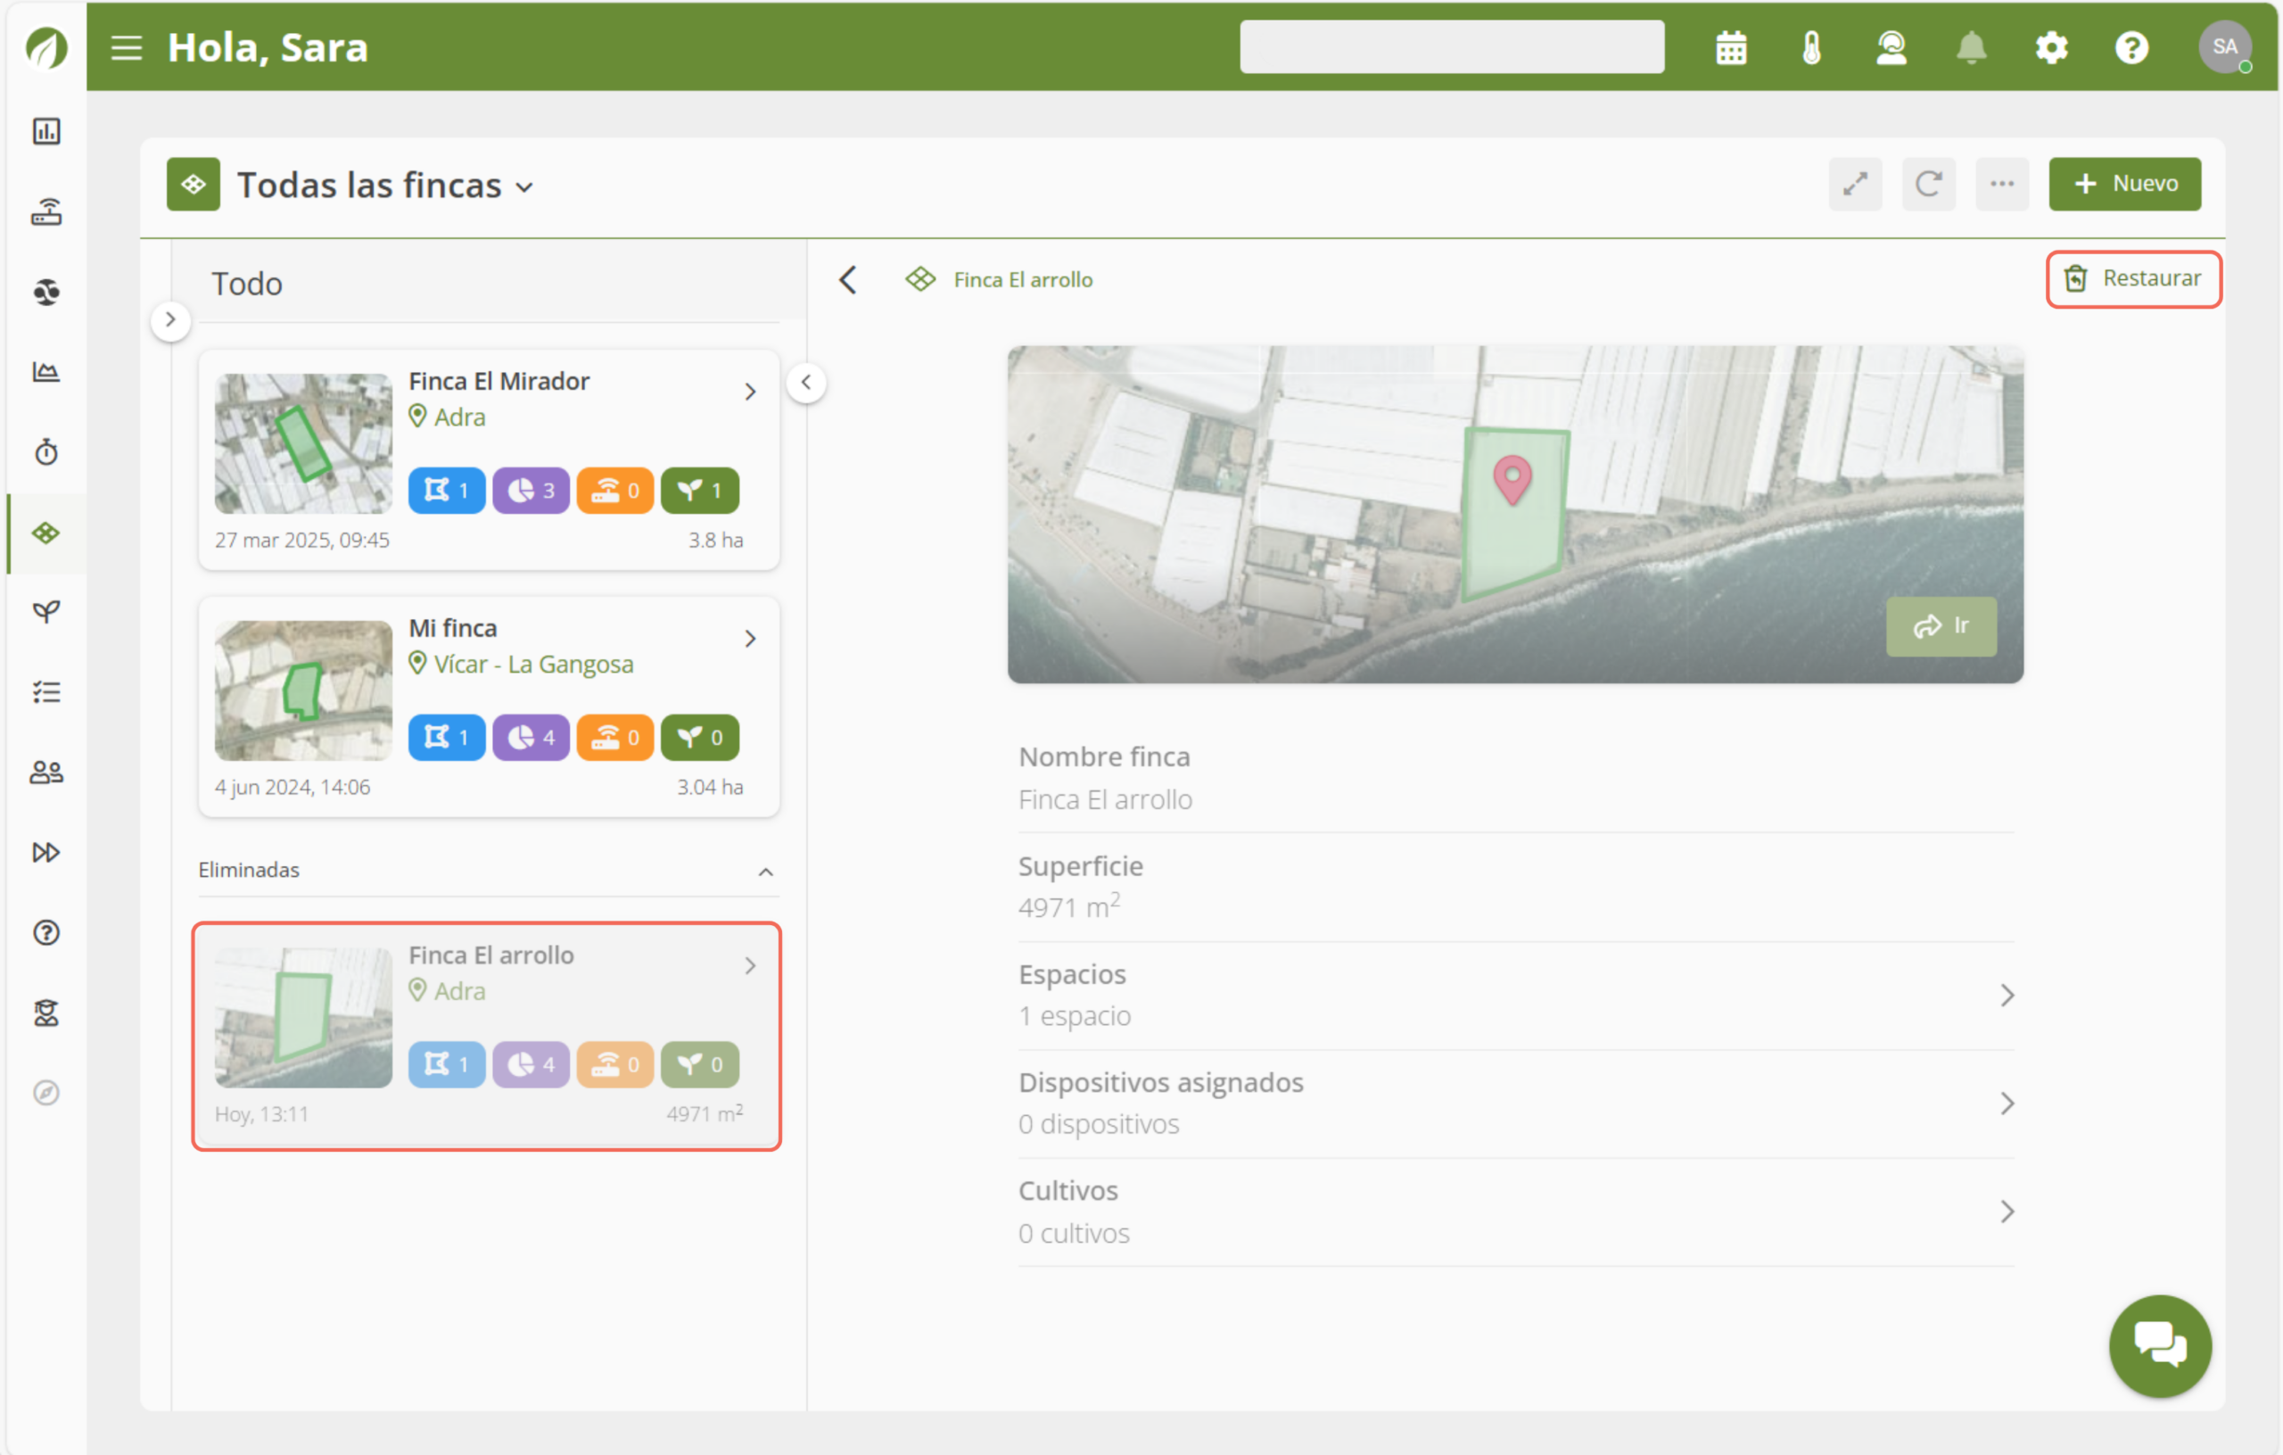
Task: Open settings gear in header
Action: 2051,47
